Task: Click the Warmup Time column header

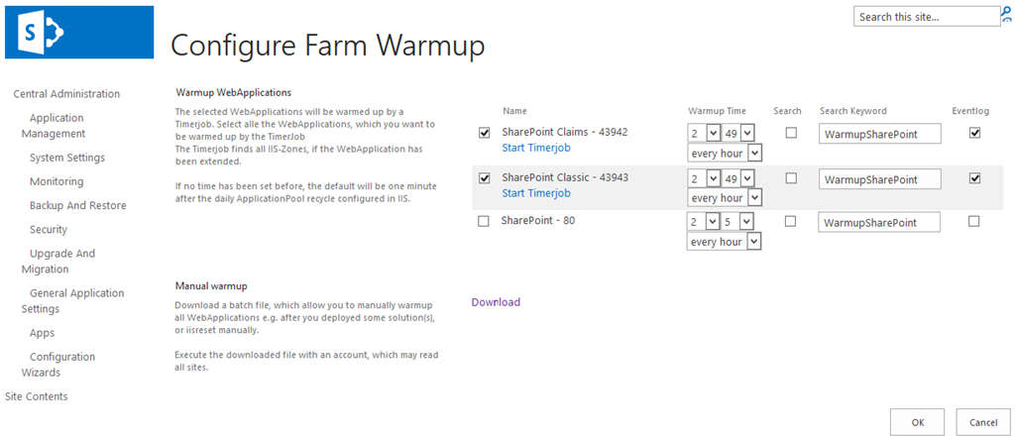Action: click(716, 111)
